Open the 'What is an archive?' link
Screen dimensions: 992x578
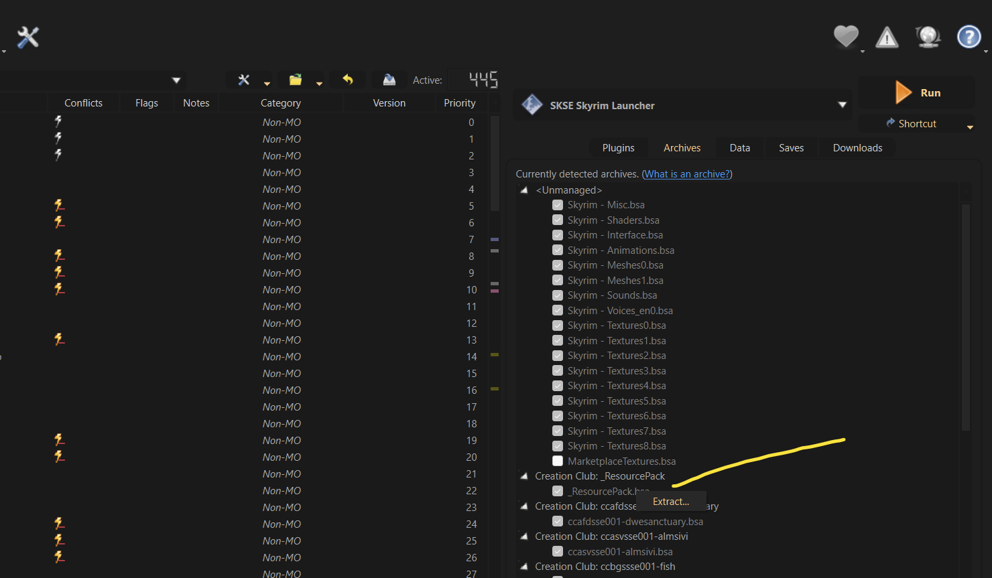click(687, 174)
